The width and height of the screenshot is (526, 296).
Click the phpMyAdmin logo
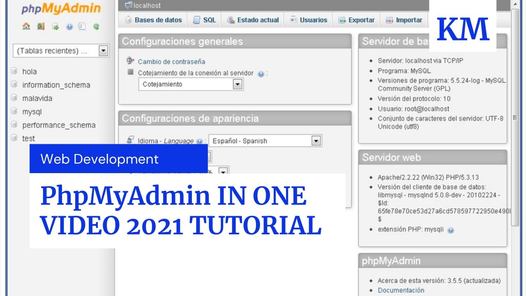61,9
